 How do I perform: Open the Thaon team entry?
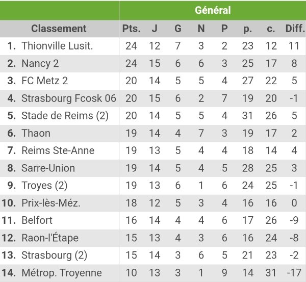[36, 133]
